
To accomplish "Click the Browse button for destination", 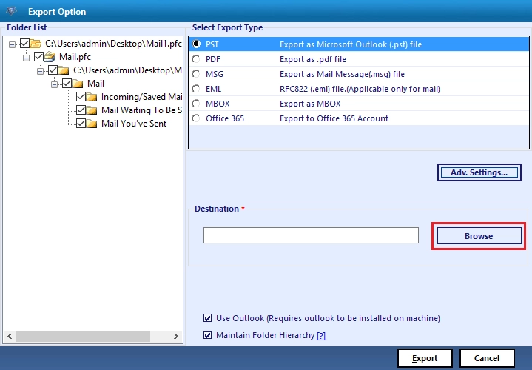I will tap(479, 236).
